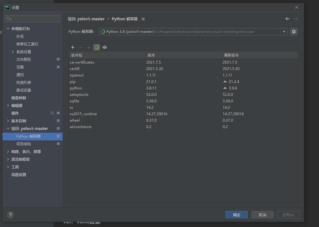This screenshot has width=319, height=227.
Task: Select Python 解释器 in the tree
Action: point(33,136)
